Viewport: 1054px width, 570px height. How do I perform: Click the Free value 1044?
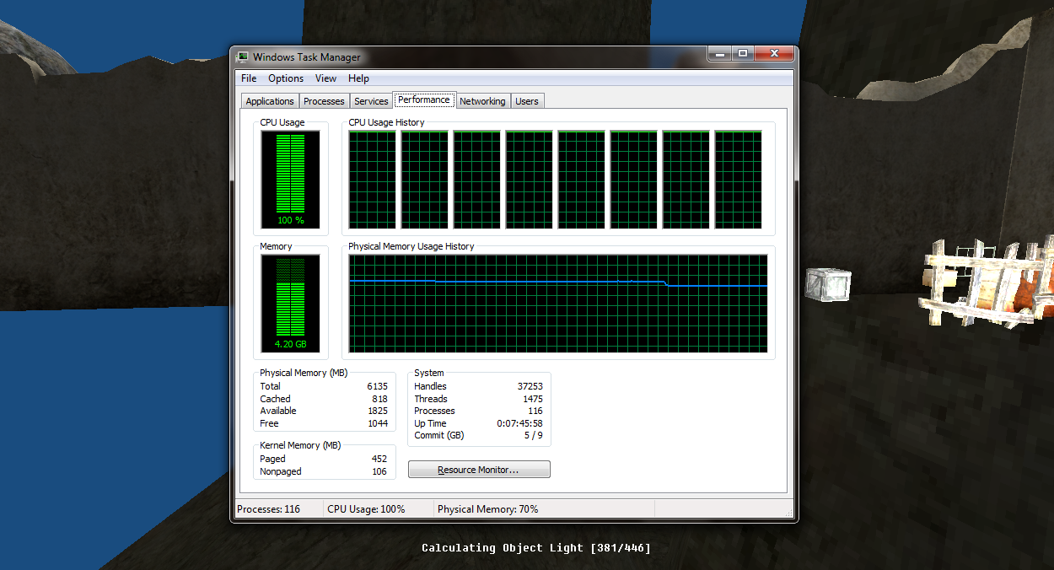(x=378, y=423)
